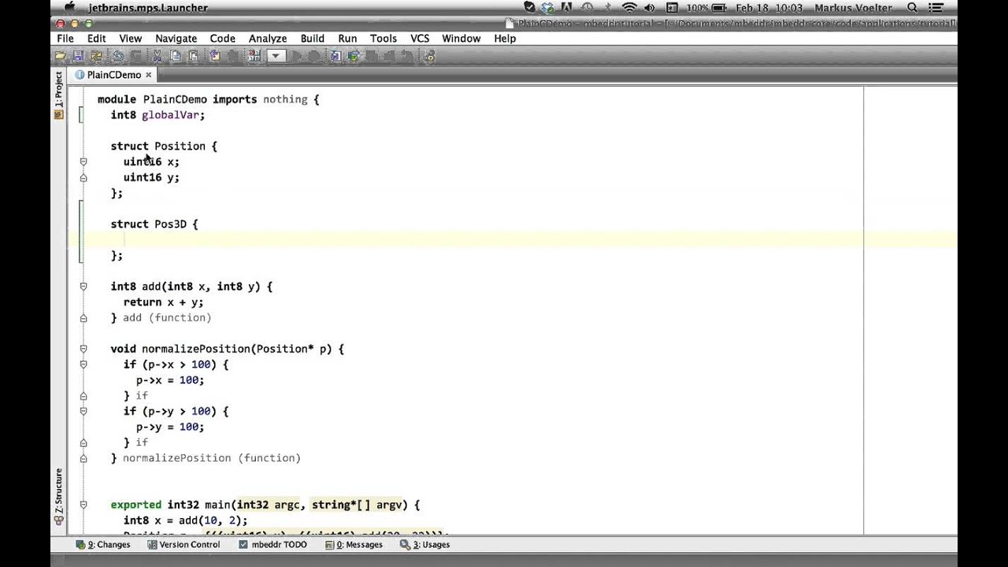The width and height of the screenshot is (1008, 567).
Task: Click the Synchronize toolbar icon
Action: point(96,56)
